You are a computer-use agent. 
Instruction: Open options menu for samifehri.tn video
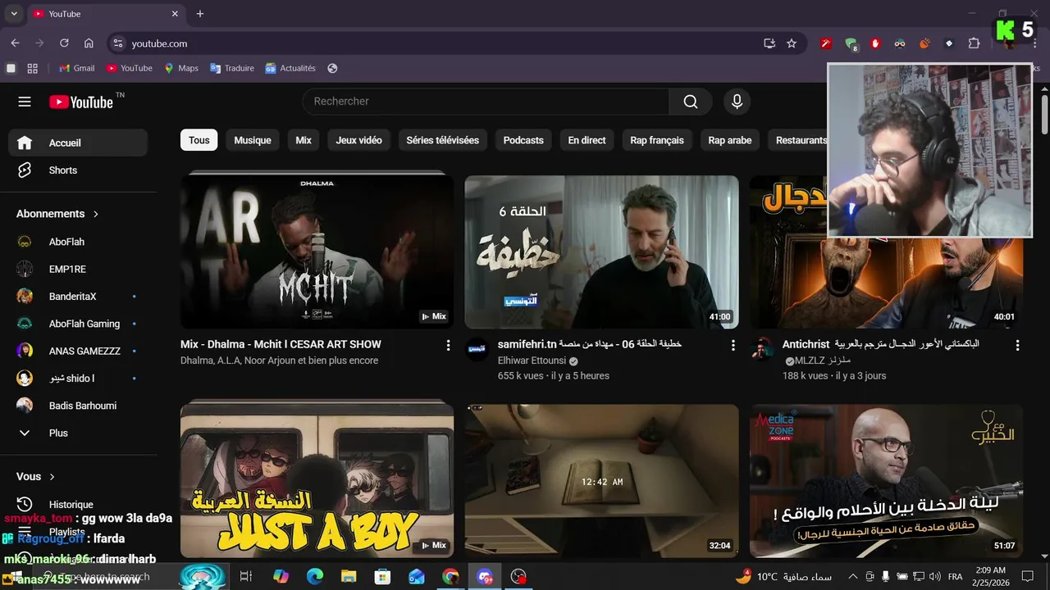[733, 346]
